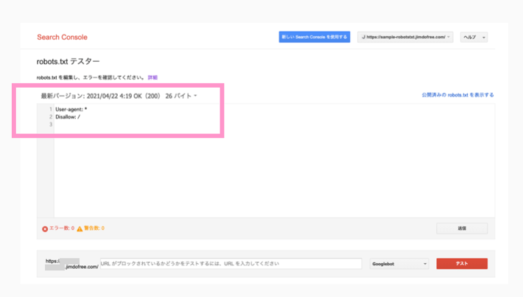Open the Googlebot user-agent dropdown

399,264
